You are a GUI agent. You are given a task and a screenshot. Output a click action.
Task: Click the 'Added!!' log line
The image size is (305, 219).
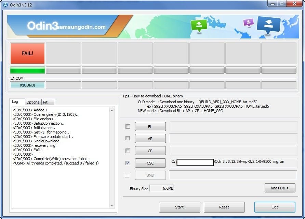click(30, 110)
